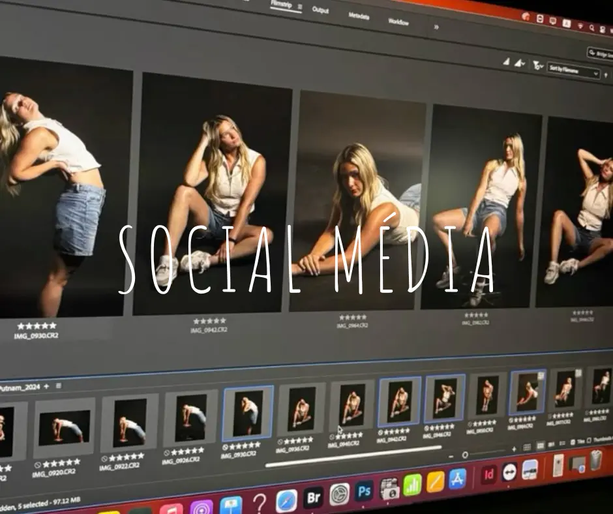Open Adobe Bridge from the dock
This screenshot has width=613, height=514.
tap(314, 497)
